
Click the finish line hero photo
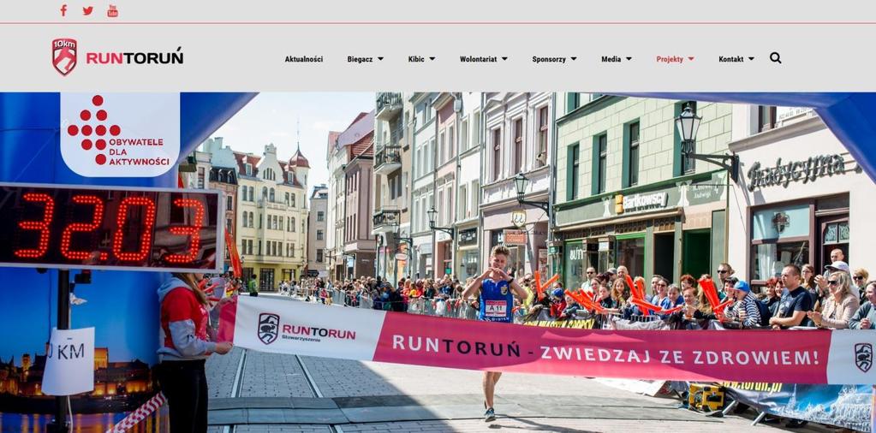pos(438,262)
